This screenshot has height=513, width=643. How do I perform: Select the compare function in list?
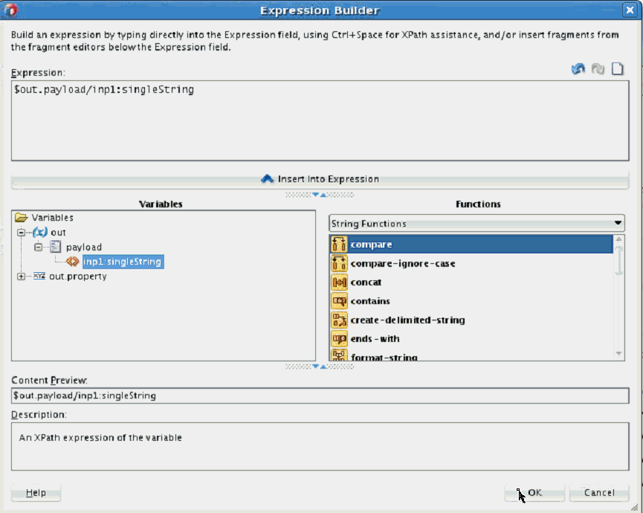tap(372, 245)
